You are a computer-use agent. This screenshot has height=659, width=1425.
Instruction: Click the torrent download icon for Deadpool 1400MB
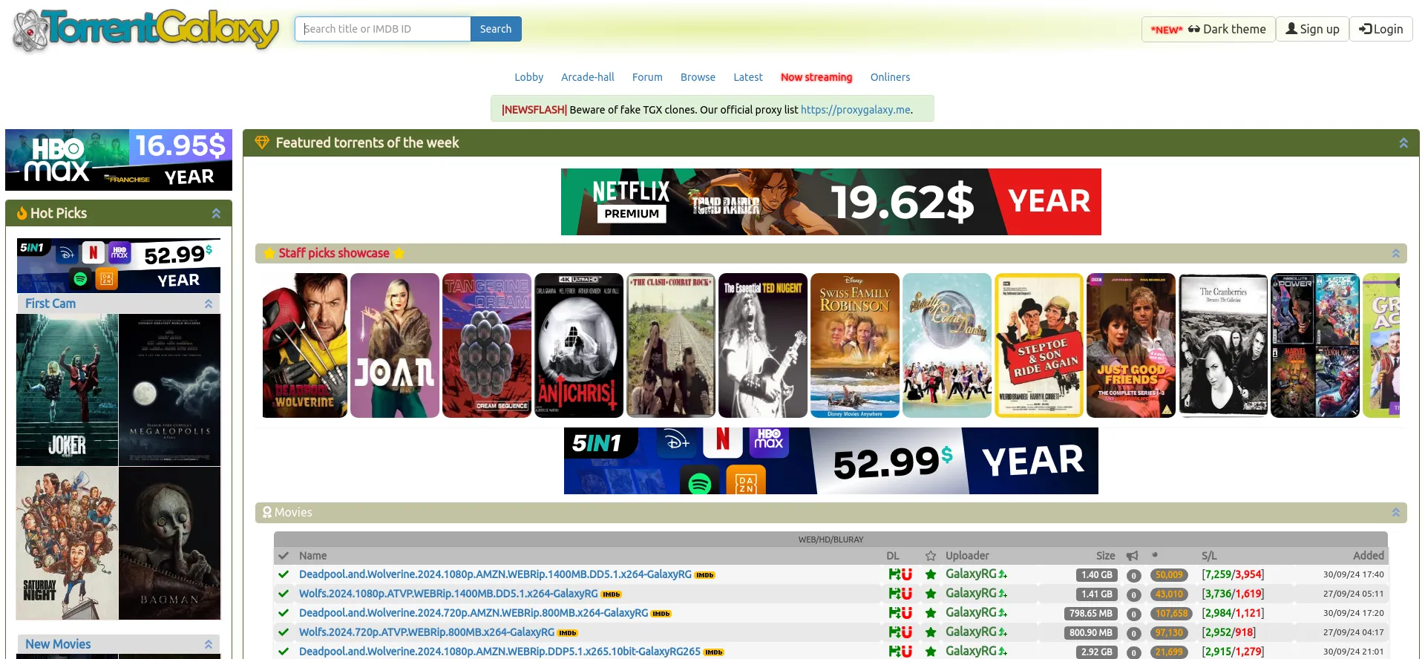pos(894,574)
